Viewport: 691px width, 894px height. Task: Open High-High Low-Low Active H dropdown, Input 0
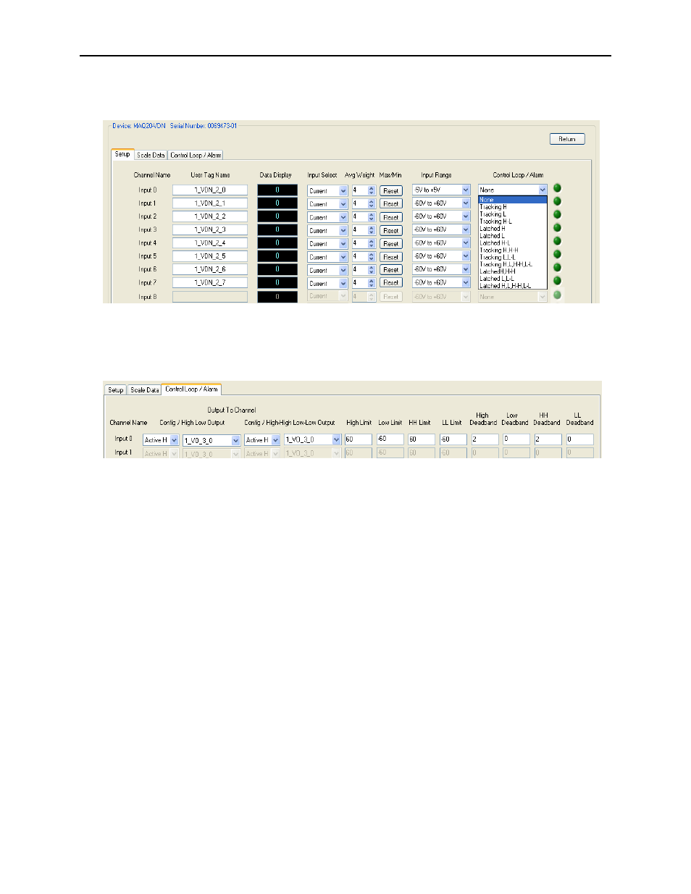click(x=262, y=440)
